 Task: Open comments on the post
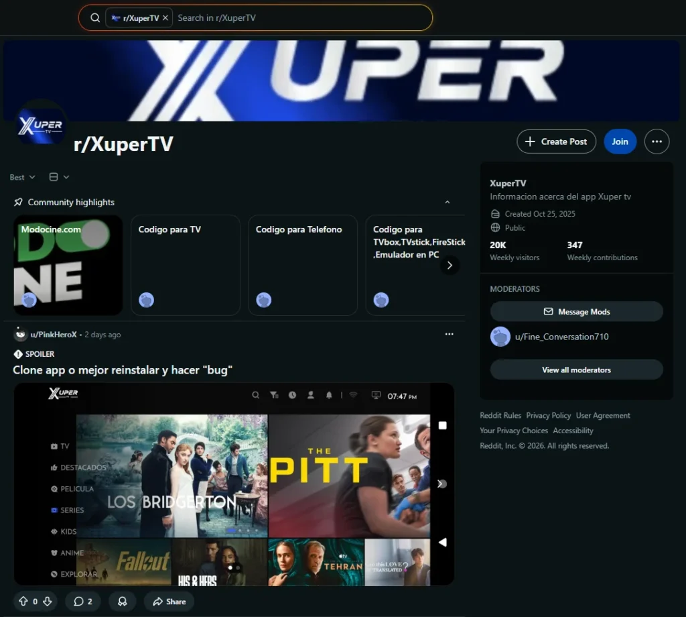[x=83, y=602]
